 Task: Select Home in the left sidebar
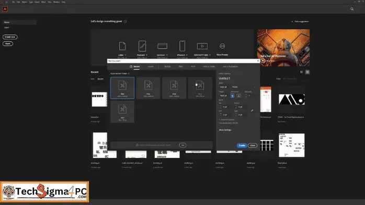pyautogui.click(x=19, y=22)
